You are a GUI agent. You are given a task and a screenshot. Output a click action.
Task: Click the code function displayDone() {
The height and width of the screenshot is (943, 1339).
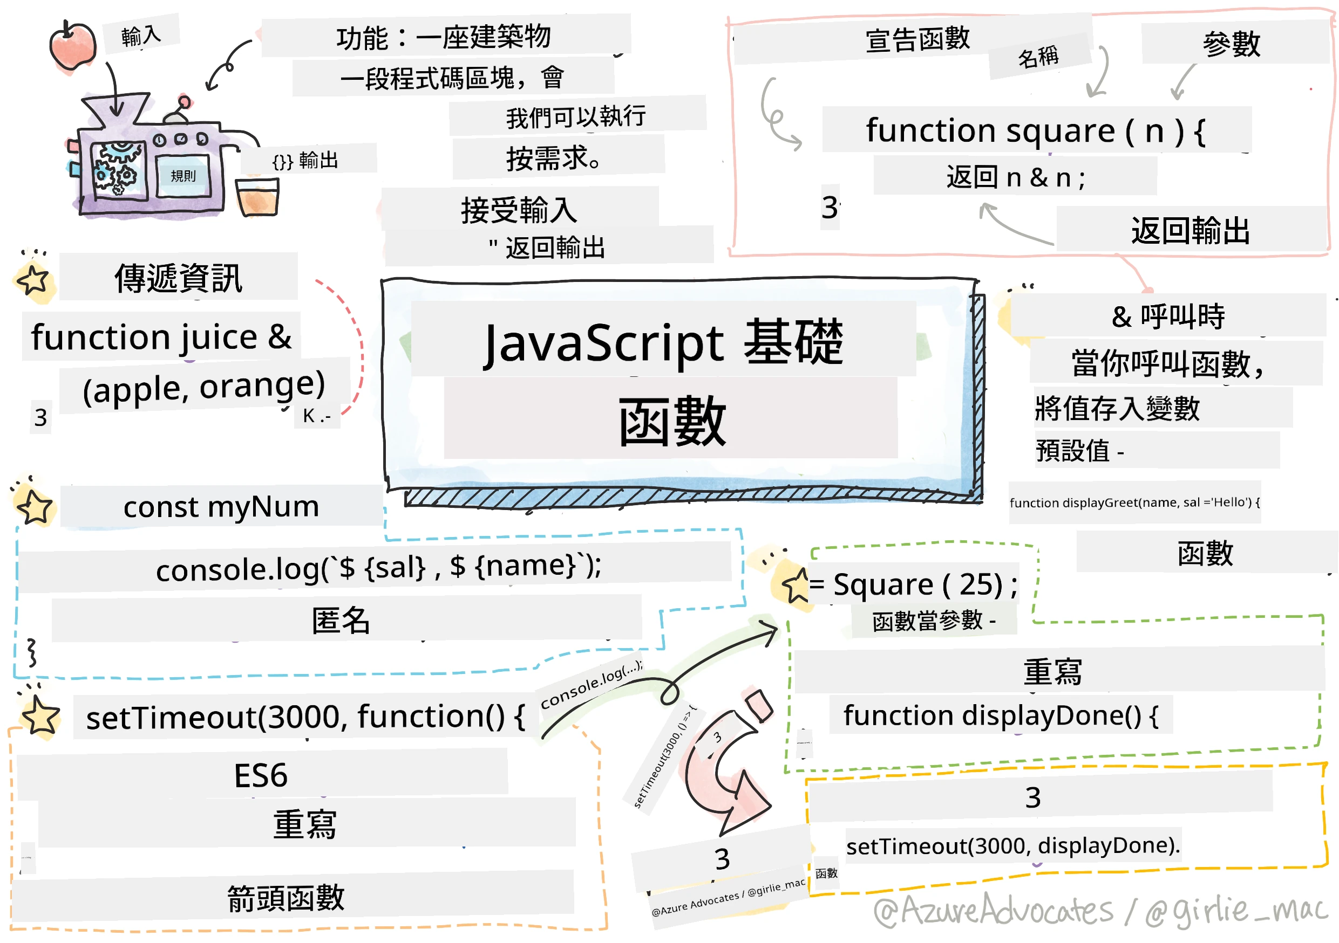1001,715
